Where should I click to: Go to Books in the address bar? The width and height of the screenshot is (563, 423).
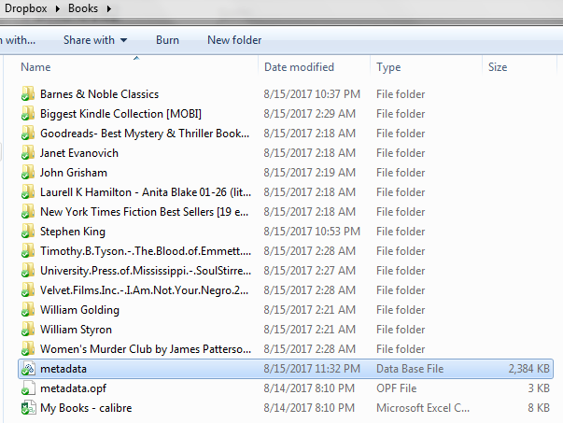(83, 7)
